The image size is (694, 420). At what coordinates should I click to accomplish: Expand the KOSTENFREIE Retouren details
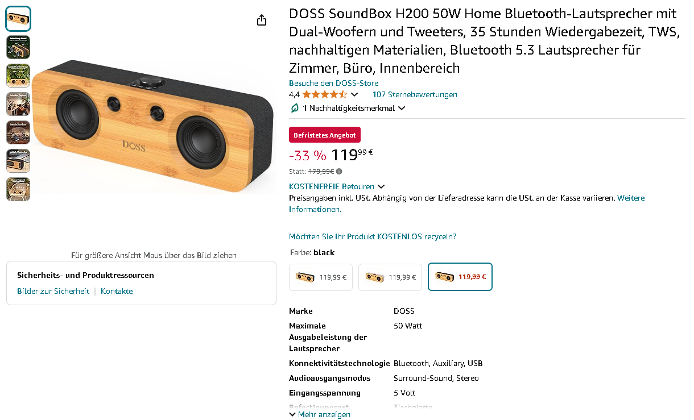click(381, 186)
